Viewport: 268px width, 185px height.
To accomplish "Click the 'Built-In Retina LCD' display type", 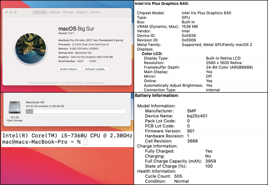I will point(223,58).
